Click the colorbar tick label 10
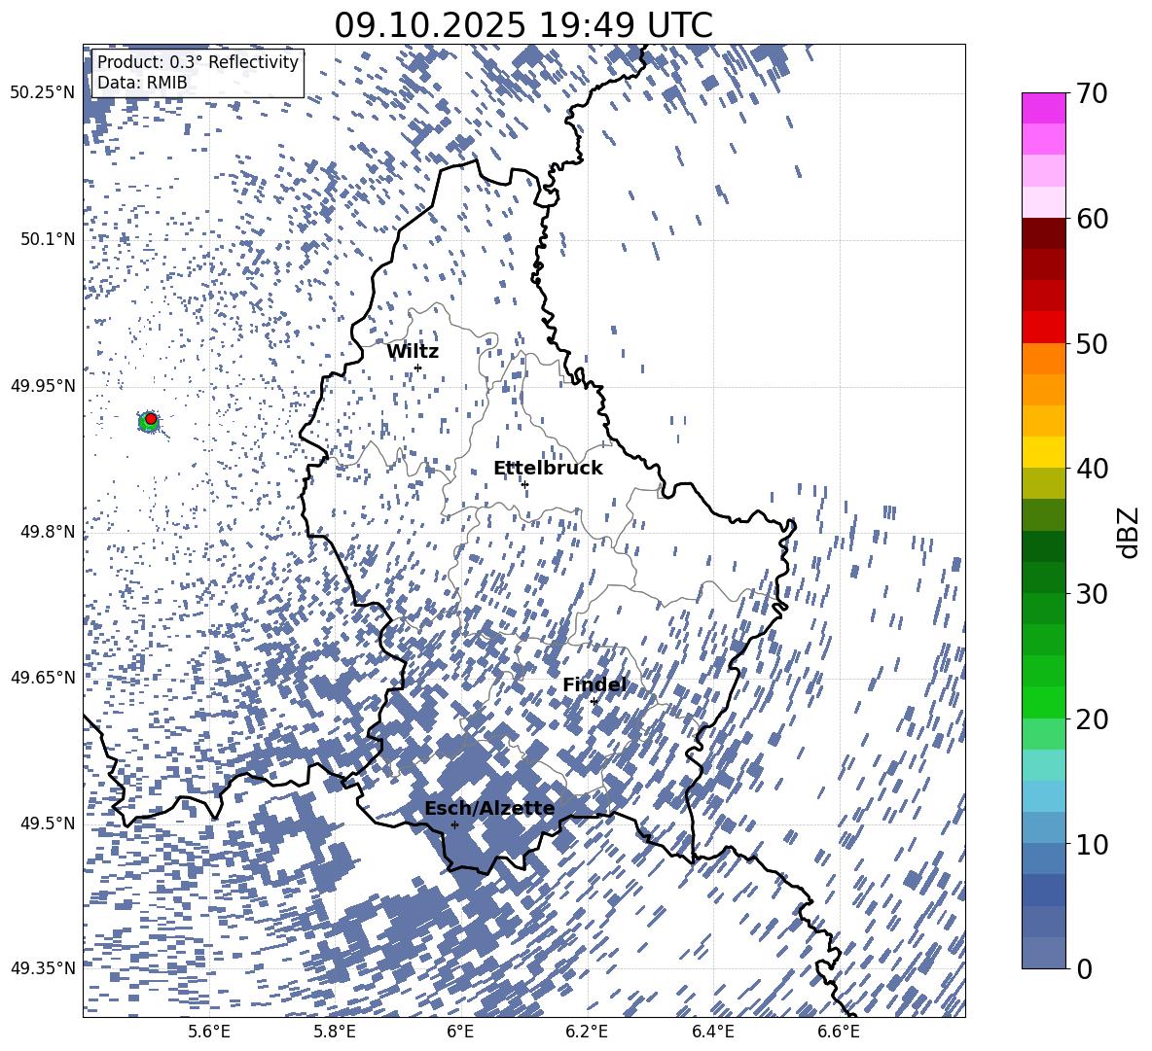1152x1051 pixels. click(x=1092, y=844)
